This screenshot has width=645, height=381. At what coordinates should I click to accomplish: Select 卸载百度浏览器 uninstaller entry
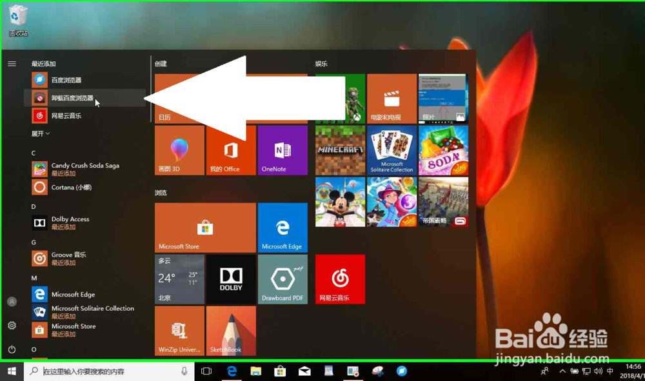pos(84,98)
